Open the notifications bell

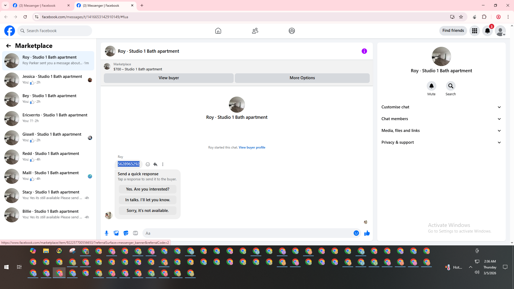(487, 31)
